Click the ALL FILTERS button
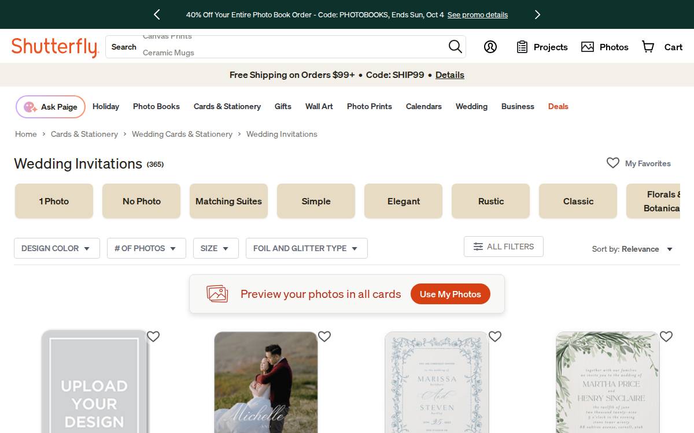 [x=504, y=247]
